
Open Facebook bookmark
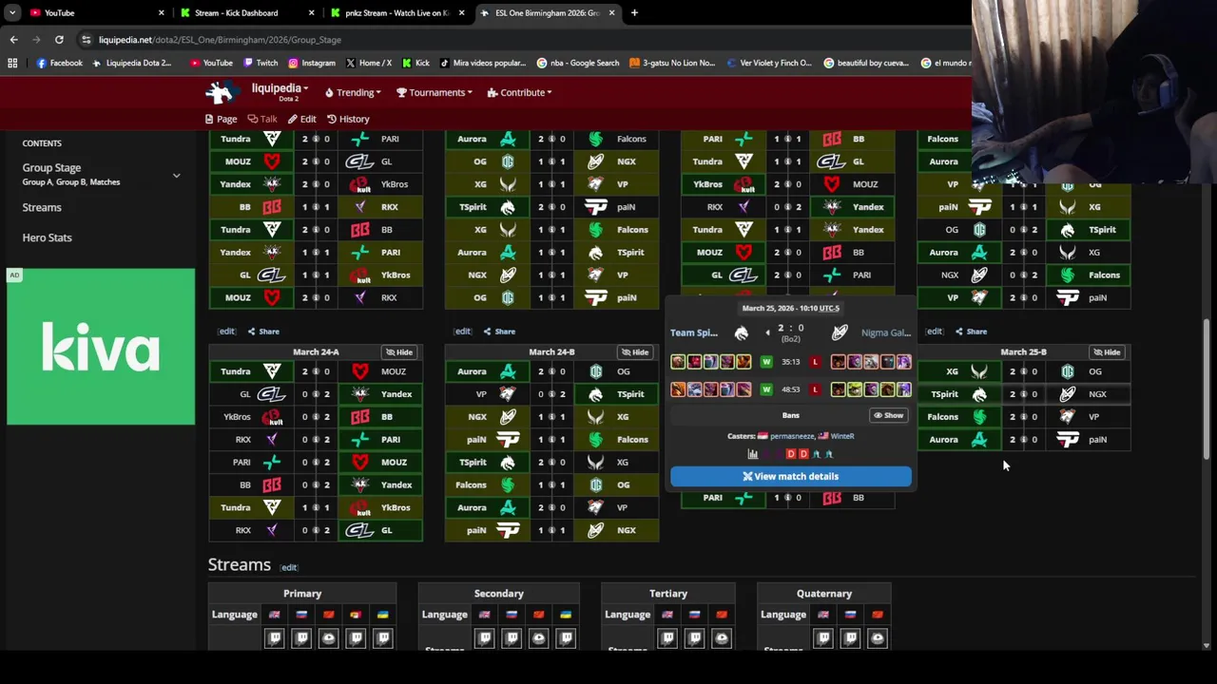[59, 63]
